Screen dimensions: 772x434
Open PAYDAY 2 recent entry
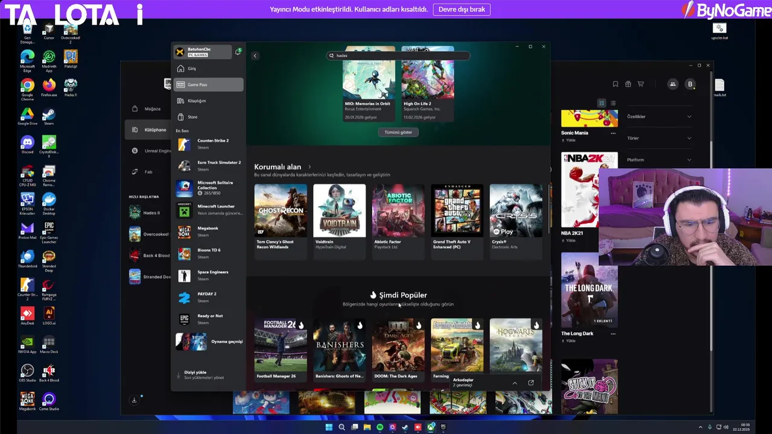[208, 297]
